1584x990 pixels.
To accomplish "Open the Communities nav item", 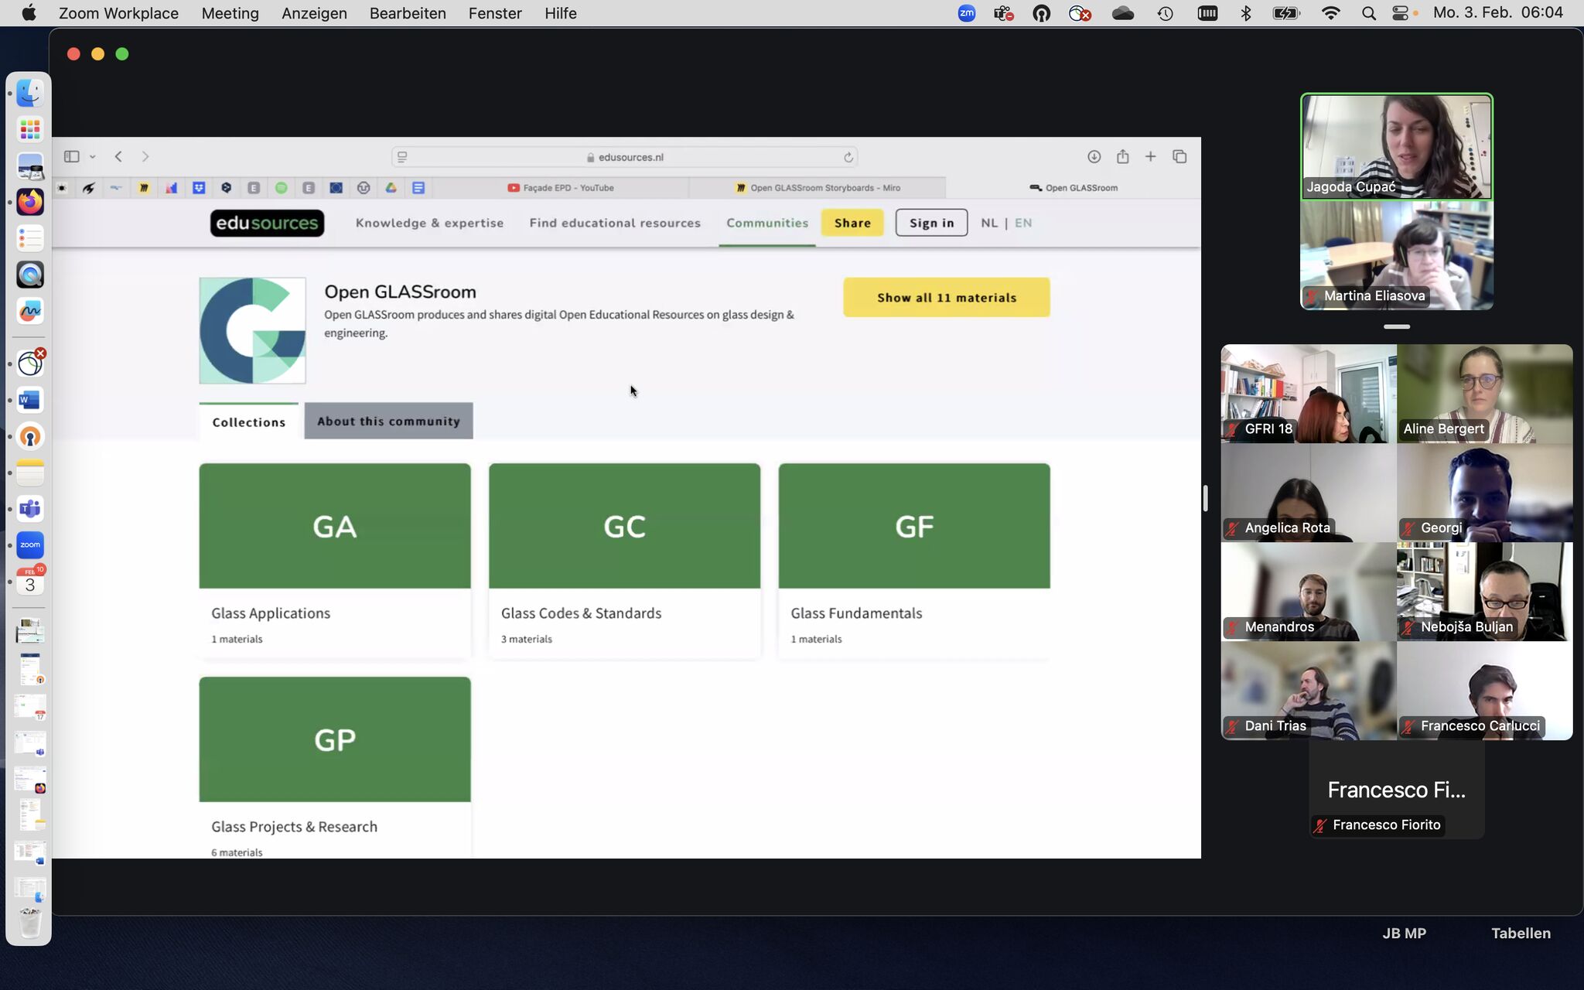I will (767, 223).
